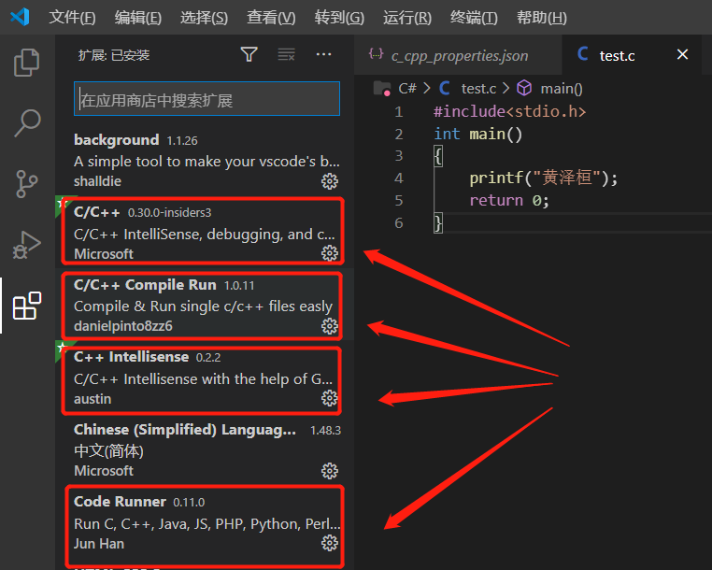Click the printf("黄泽桓") code line
This screenshot has height=570, width=712.
(544, 178)
